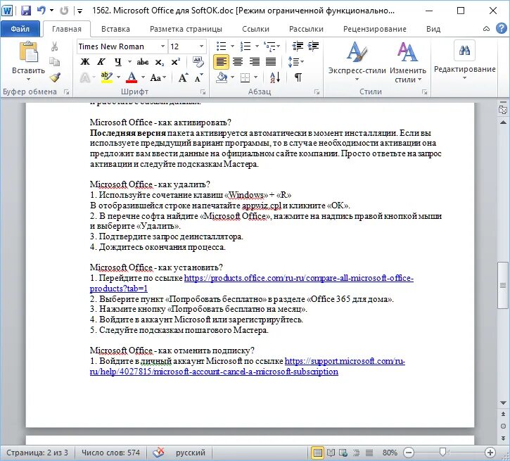Click the spell check status icon

coord(158,453)
